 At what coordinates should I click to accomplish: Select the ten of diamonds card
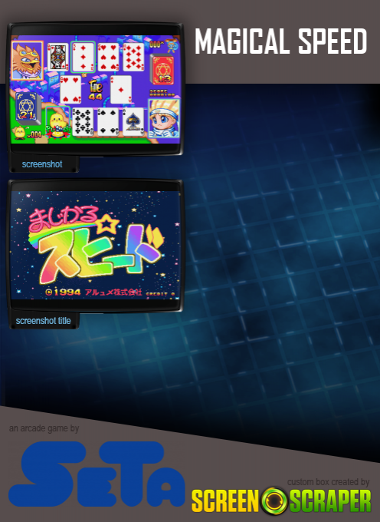[133, 57]
